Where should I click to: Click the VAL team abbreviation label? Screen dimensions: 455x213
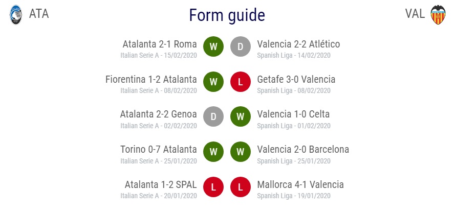415,14
